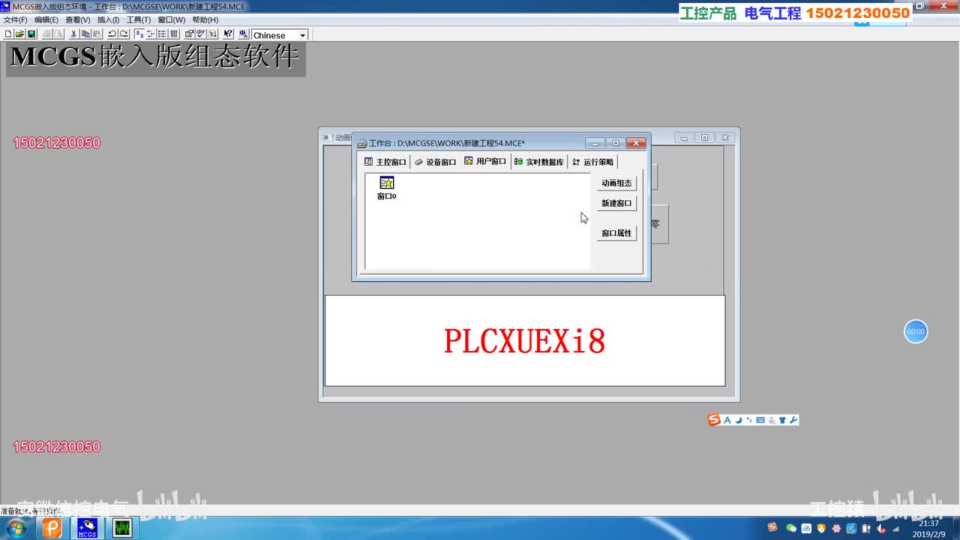Switch to the 用户窗口 tab
The image size is (960, 540).
(x=485, y=161)
